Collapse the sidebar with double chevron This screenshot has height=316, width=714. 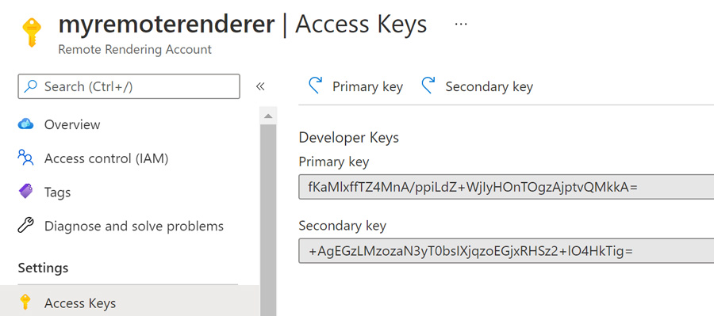click(260, 86)
